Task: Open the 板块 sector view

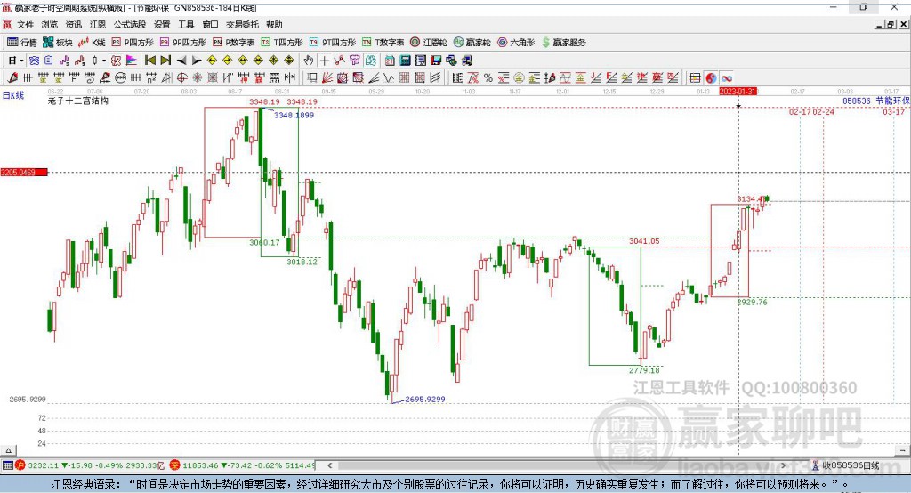Action: (58, 43)
